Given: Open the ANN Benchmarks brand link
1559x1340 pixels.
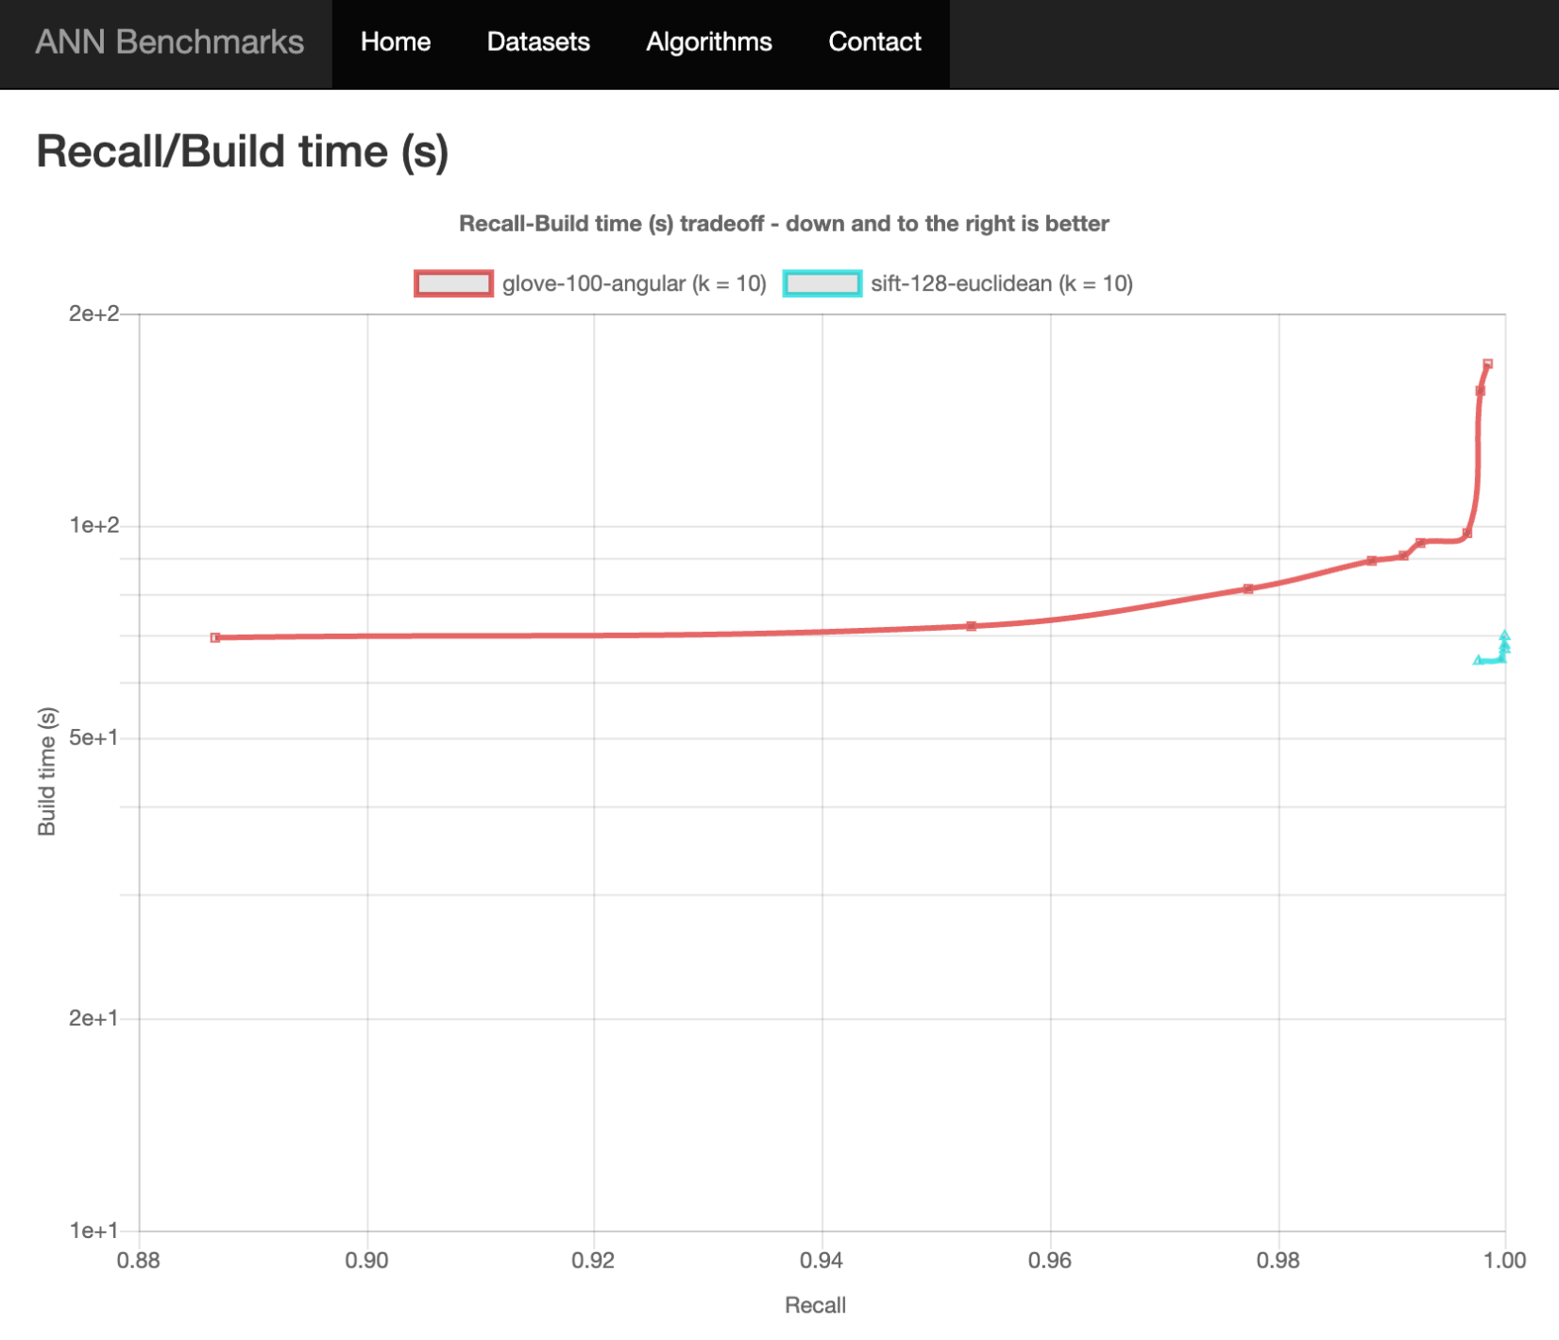Looking at the screenshot, I should coord(170,42).
